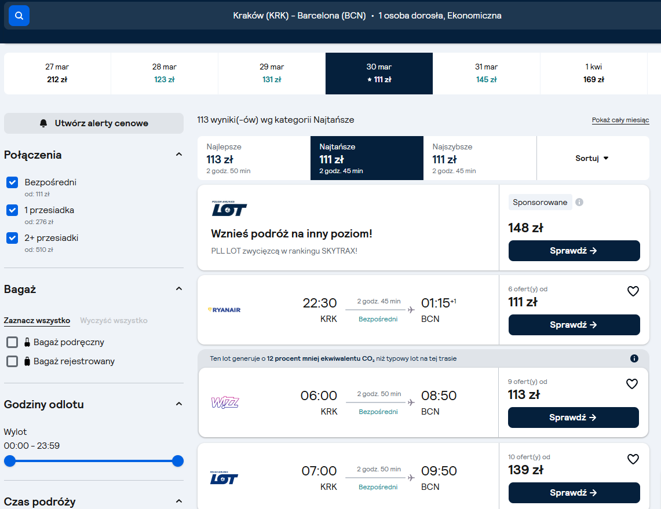Viewport: 661px width, 509px height.
Task: Click the blue search magnifier icon
Action: coord(19,16)
